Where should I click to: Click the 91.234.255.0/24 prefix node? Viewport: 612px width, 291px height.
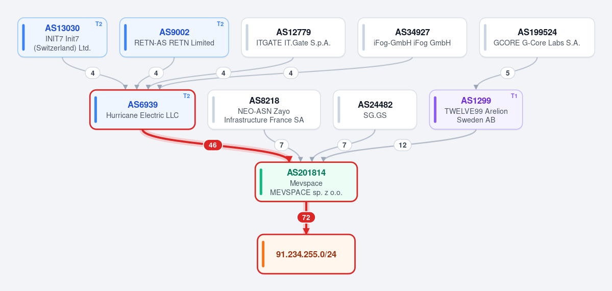pyautogui.click(x=306, y=254)
